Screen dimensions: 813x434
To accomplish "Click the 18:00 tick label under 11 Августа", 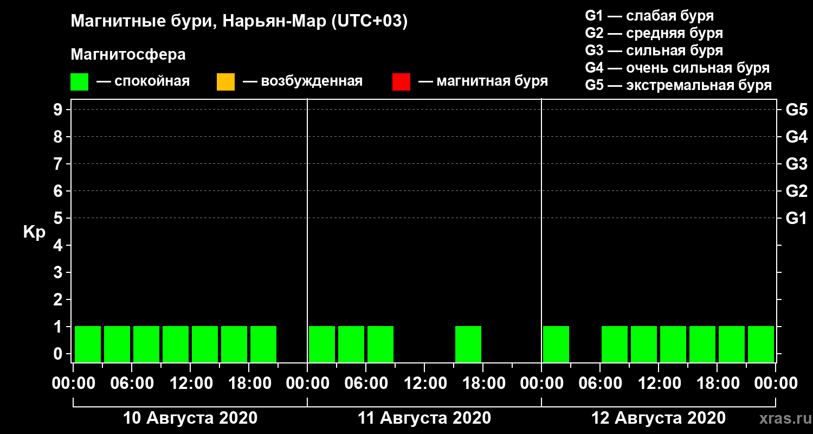I will click(x=483, y=383).
